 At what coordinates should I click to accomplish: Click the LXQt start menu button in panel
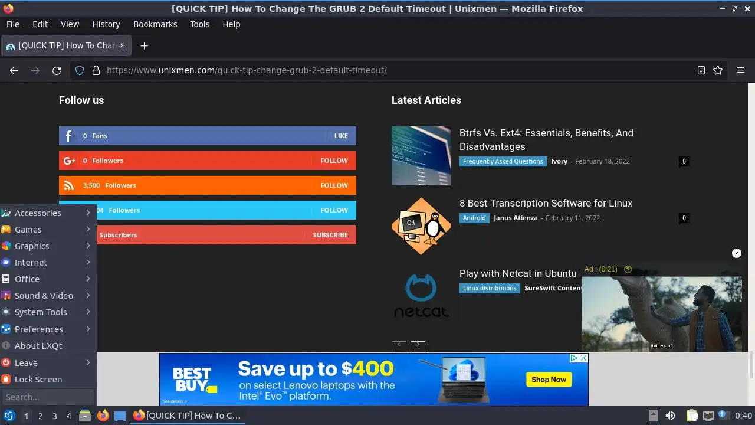tap(9, 416)
